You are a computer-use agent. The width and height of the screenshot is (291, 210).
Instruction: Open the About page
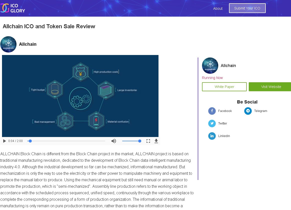[x=218, y=8]
